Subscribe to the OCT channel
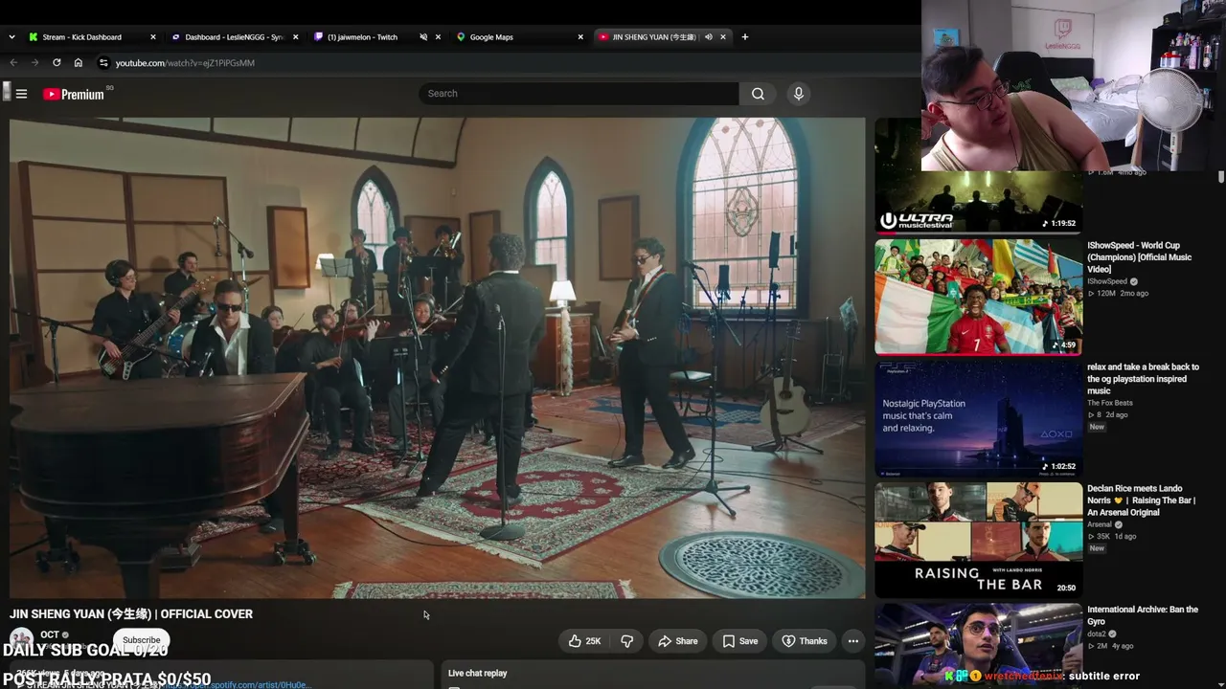 141,640
